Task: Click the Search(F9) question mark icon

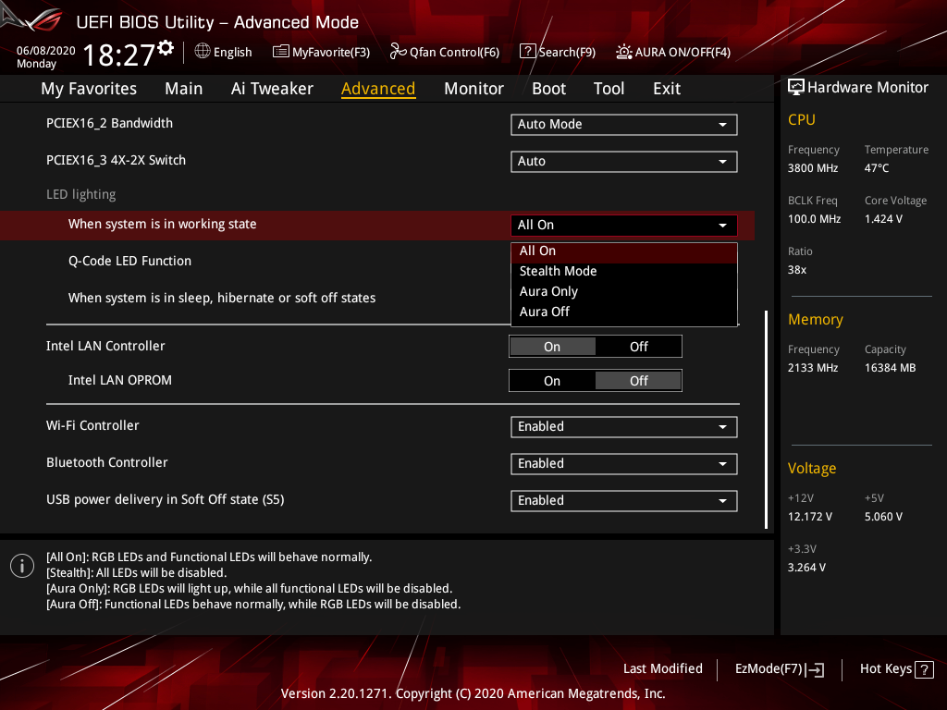Action: pos(527,52)
